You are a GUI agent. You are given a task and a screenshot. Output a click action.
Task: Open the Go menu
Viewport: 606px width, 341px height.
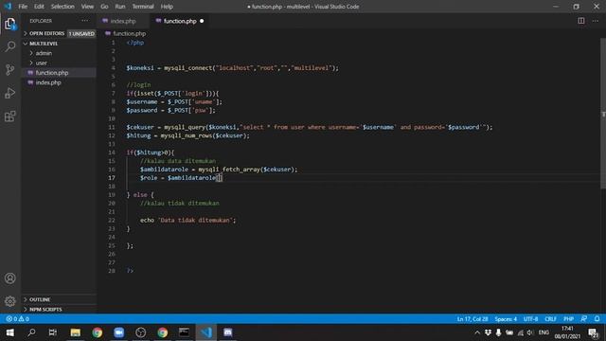104,7
